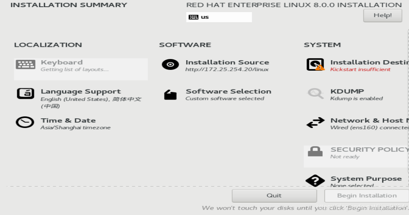Open SECURITY POLICY title
Viewport: 409px width, 215px height.
(x=370, y=149)
